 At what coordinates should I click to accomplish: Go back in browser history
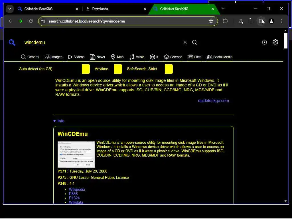coord(10,21)
